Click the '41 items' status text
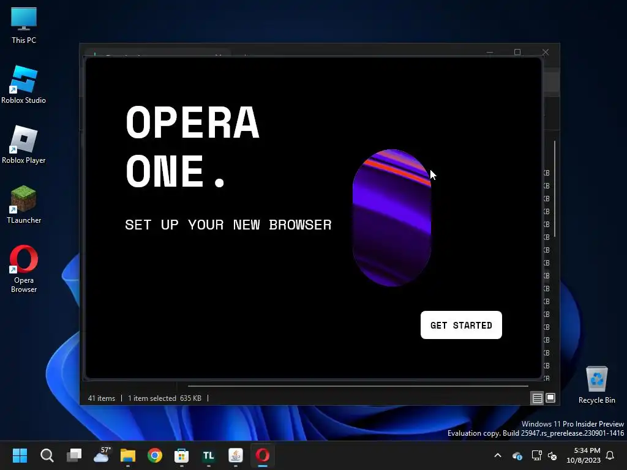The image size is (627, 470). [x=101, y=398]
